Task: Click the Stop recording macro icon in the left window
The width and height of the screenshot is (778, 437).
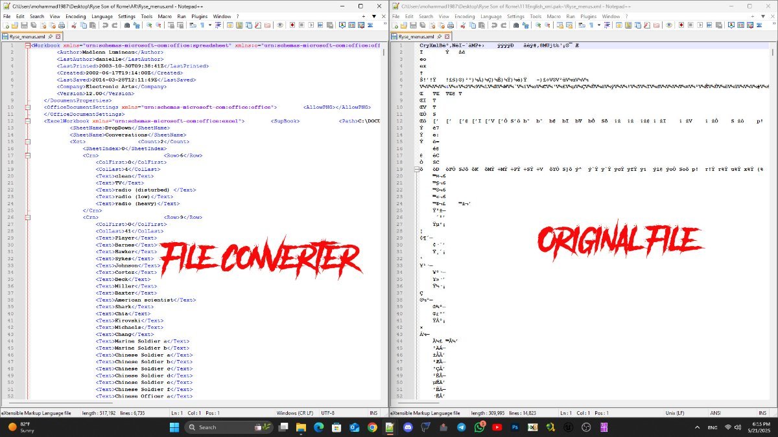Action: [x=301, y=25]
